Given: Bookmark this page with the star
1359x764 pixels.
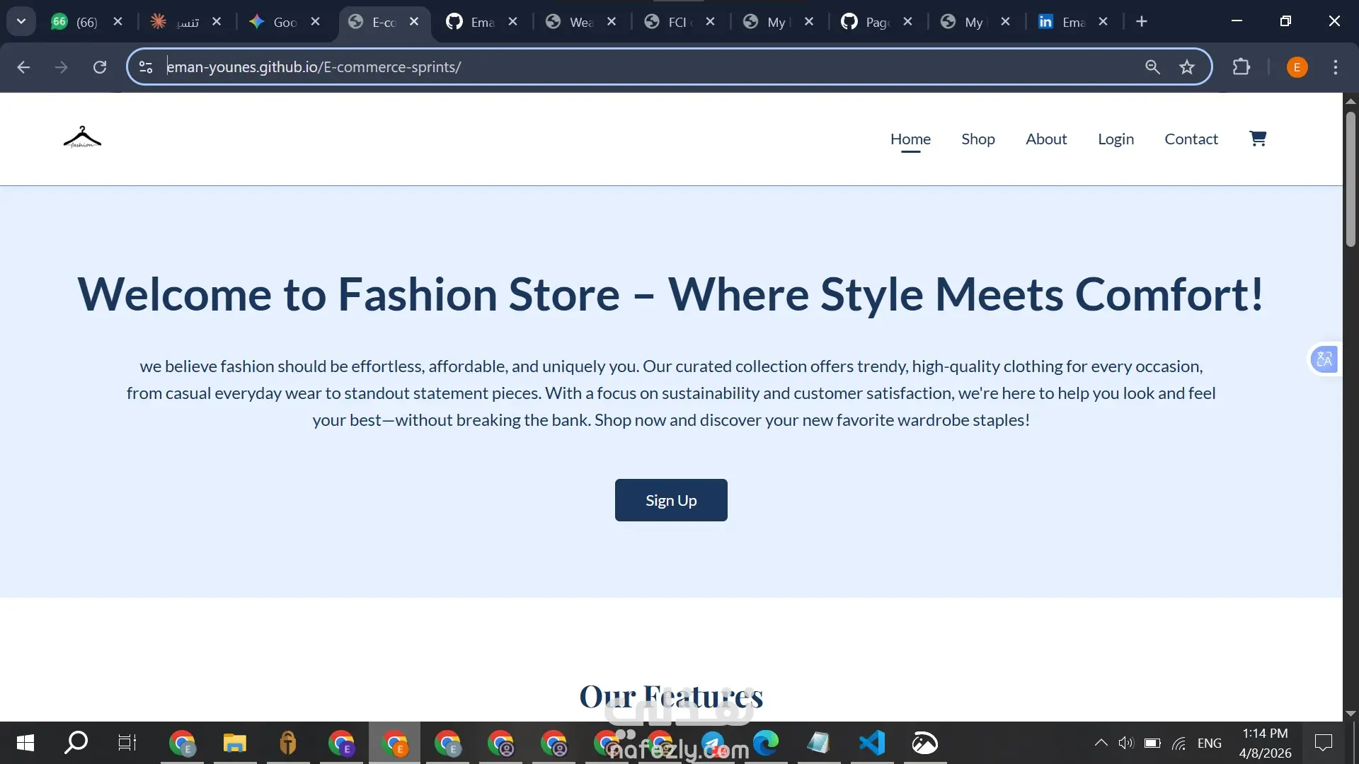Looking at the screenshot, I should (1187, 67).
